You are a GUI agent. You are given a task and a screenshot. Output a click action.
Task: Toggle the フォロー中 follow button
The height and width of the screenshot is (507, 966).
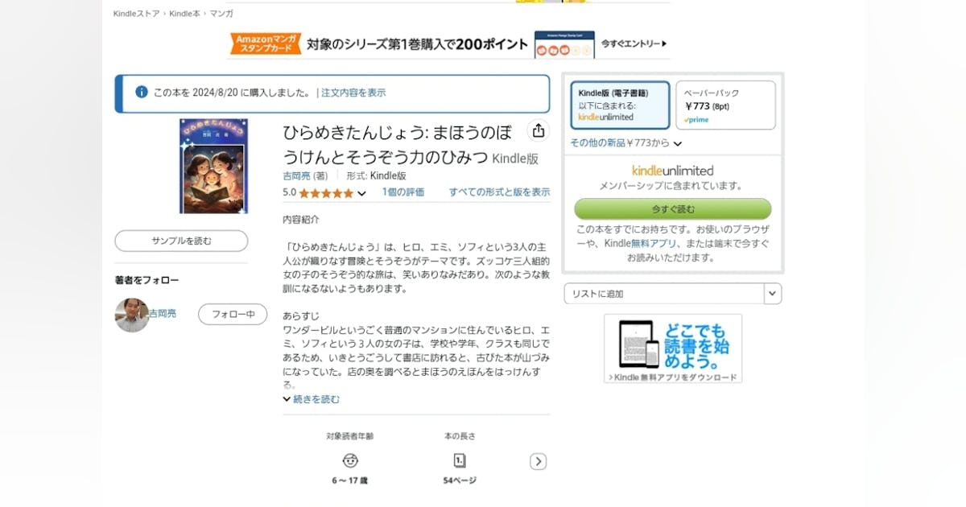(233, 314)
